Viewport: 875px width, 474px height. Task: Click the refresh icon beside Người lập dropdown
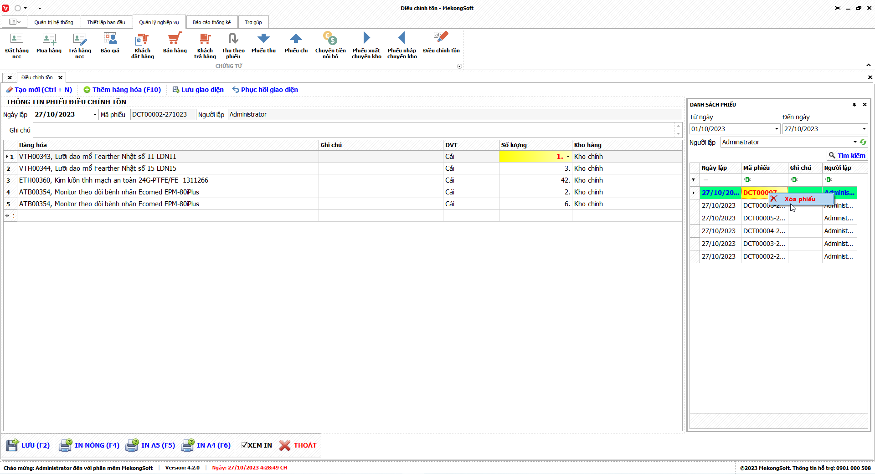863,142
